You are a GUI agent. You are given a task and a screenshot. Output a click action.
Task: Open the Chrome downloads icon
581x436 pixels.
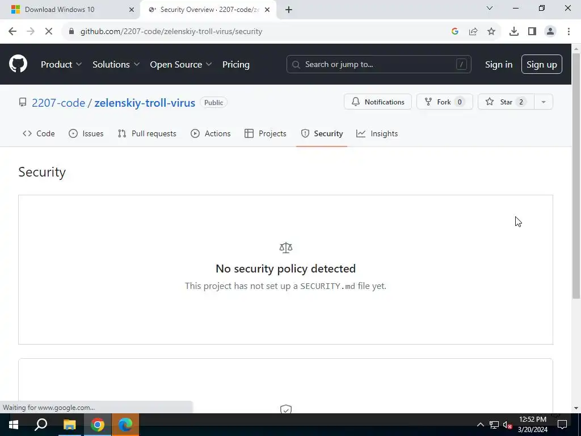(x=514, y=32)
